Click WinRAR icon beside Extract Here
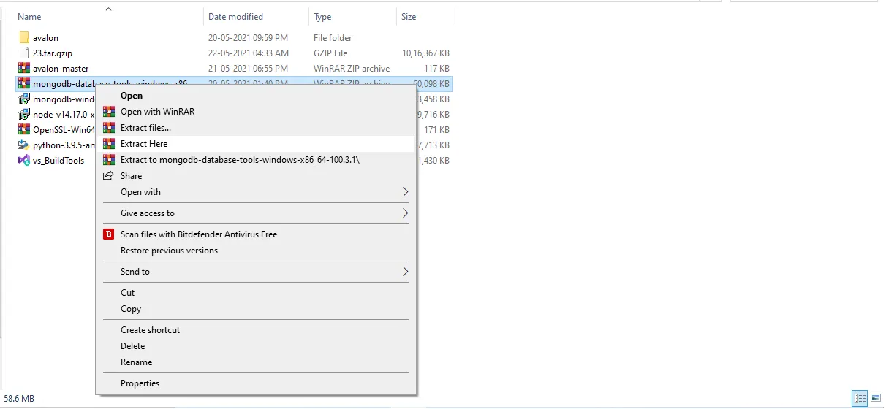The width and height of the screenshot is (886, 409). [x=109, y=144]
